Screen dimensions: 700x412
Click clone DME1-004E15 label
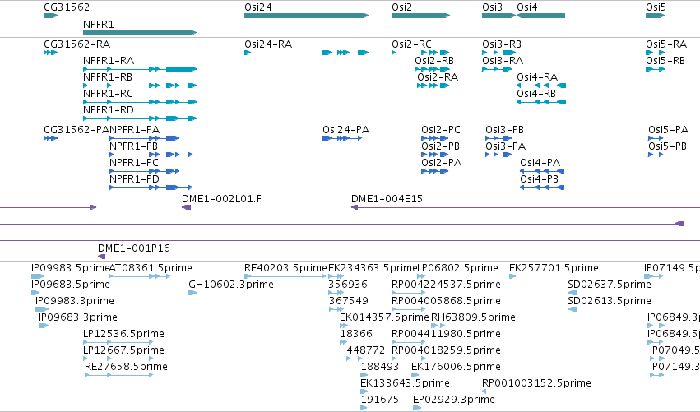tap(387, 199)
